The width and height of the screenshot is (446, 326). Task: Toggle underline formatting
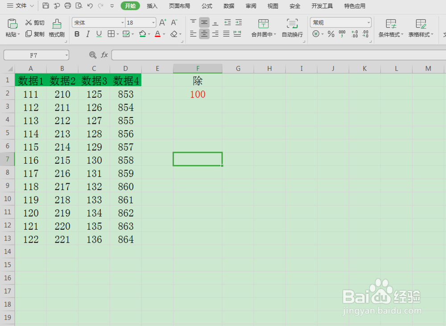pyautogui.click(x=99, y=34)
